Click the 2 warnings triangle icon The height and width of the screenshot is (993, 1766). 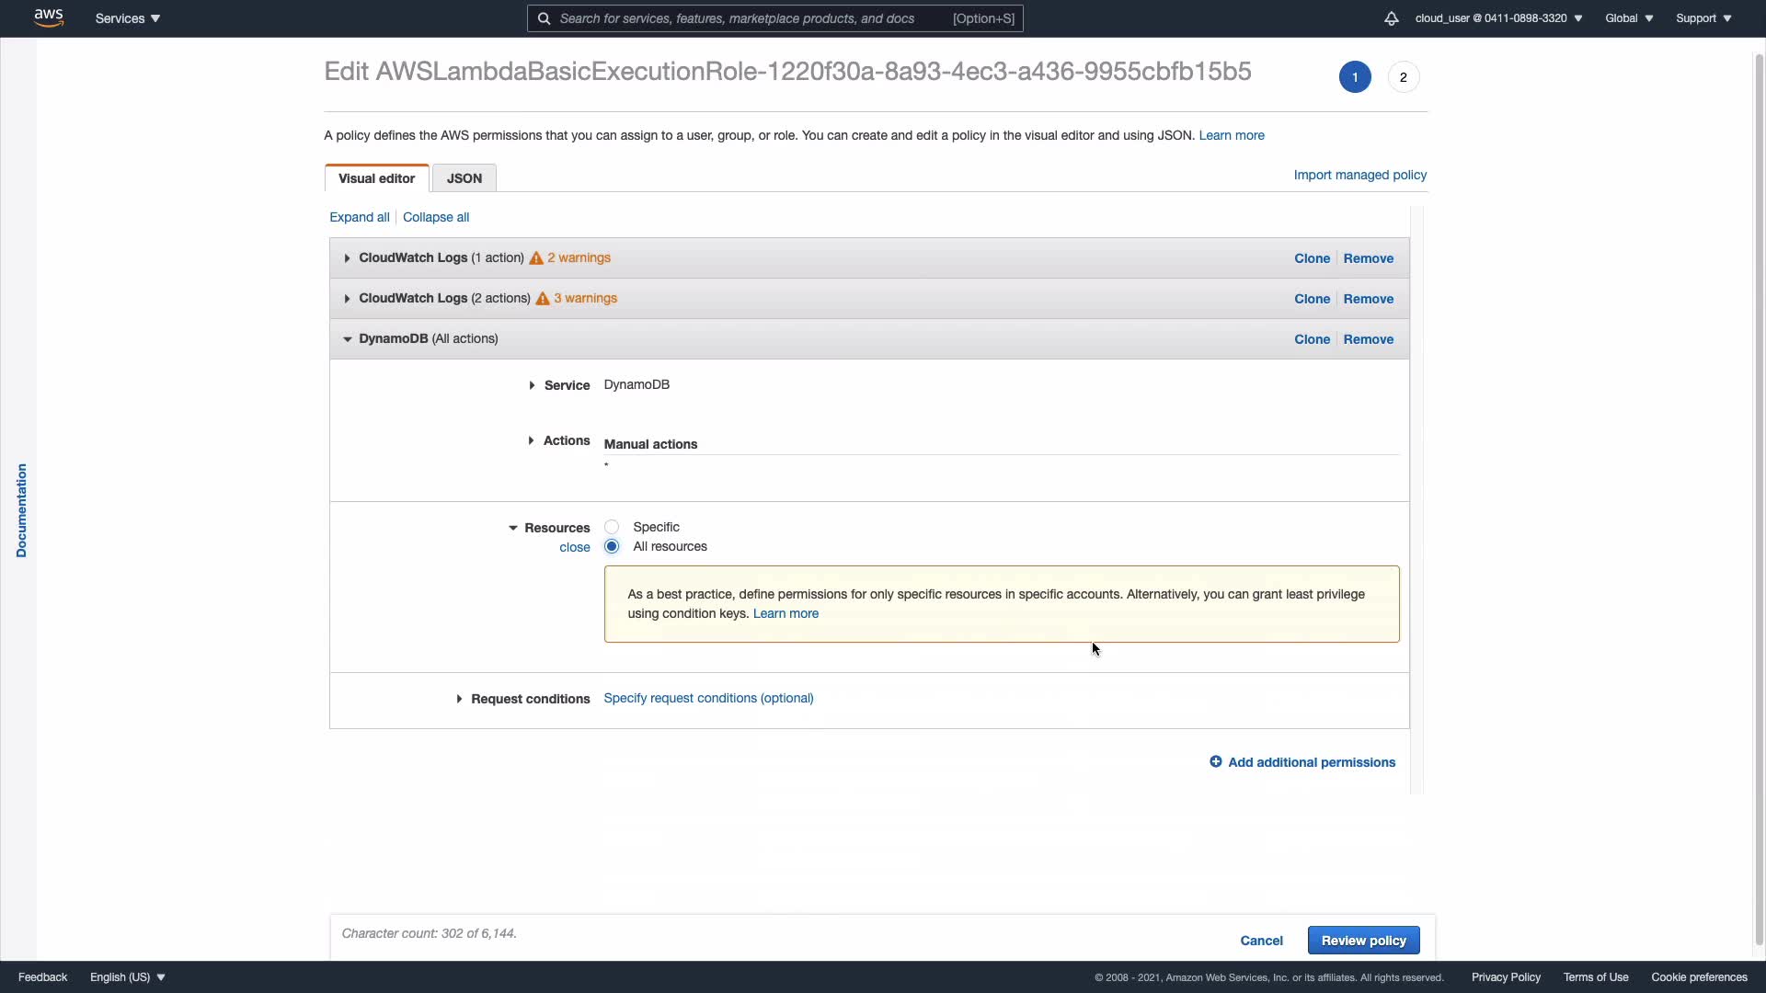pyautogui.click(x=536, y=258)
